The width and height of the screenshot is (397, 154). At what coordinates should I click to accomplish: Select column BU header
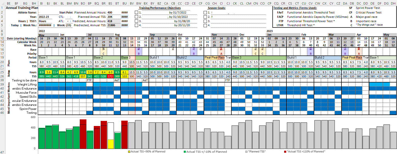(x=124, y=3)
